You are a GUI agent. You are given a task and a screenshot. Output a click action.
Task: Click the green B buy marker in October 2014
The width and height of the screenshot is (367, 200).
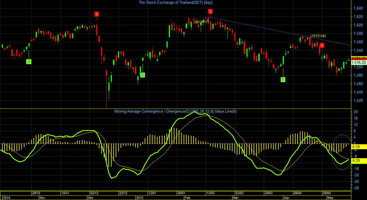28,62
